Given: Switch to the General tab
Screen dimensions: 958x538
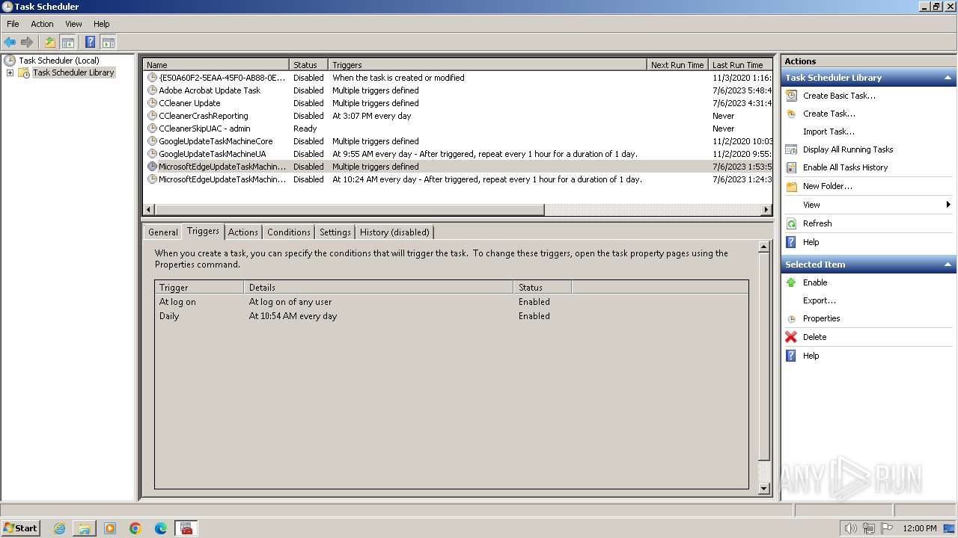Looking at the screenshot, I should tap(162, 232).
